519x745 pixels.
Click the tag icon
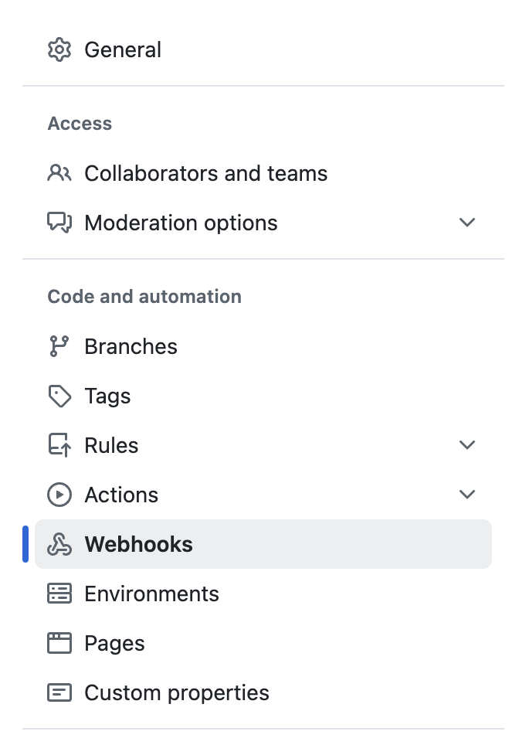(59, 396)
